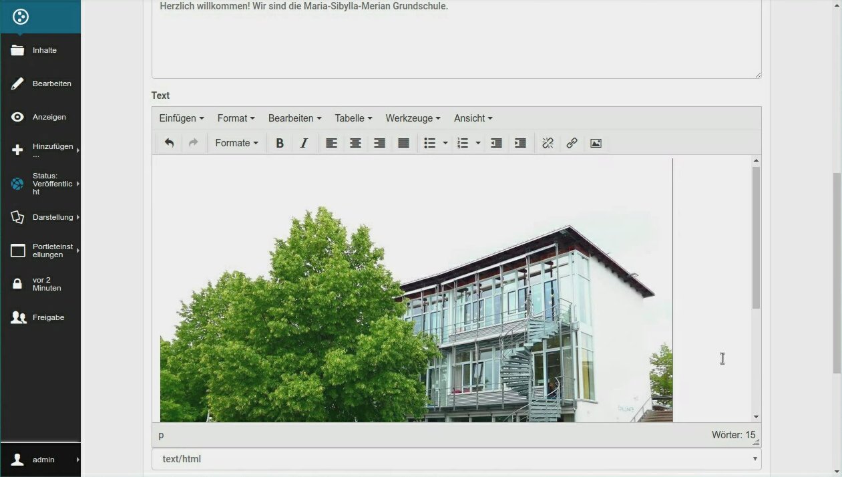Image resolution: width=842 pixels, height=477 pixels.
Task: Open the Einfügen menu
Action: (x=181, y=118)
